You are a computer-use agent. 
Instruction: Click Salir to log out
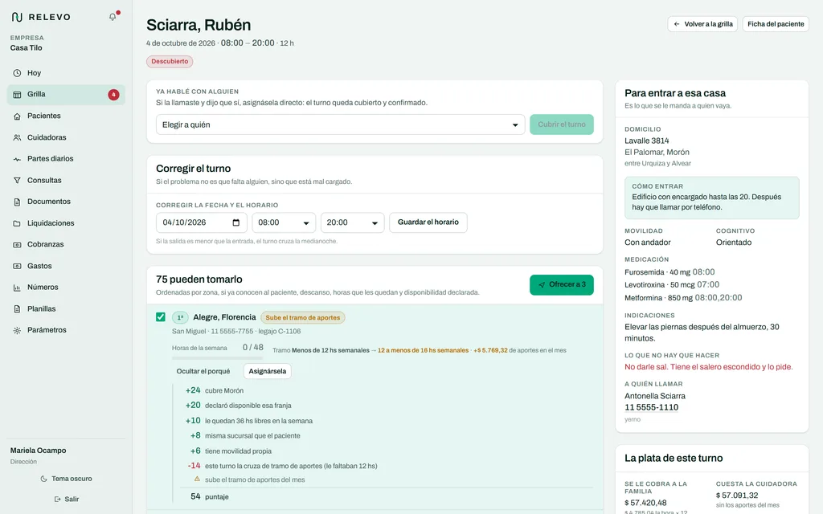[x=66, y=500]
